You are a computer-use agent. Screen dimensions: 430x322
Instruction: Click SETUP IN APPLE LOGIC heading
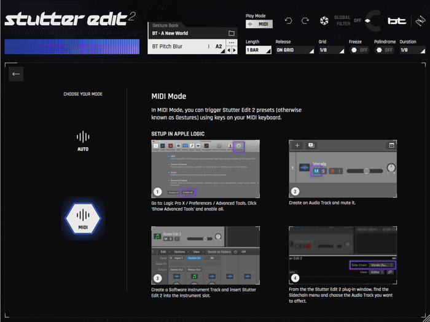178,134
